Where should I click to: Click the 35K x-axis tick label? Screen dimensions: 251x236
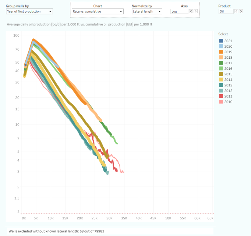(124, 218)
